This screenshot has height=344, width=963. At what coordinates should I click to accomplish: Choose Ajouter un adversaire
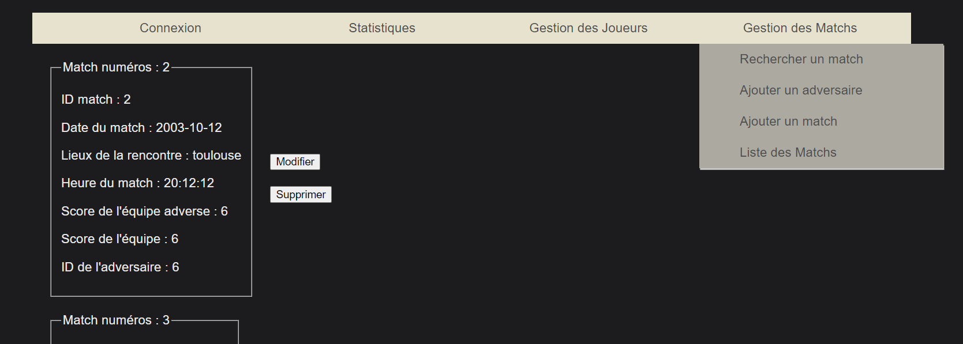click(801, 90)
